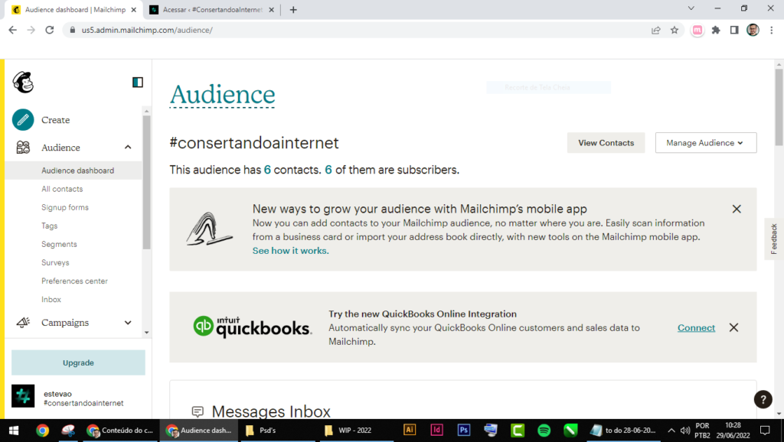Reload the page
The image size is (784, 442).
[x=50, y=30]
